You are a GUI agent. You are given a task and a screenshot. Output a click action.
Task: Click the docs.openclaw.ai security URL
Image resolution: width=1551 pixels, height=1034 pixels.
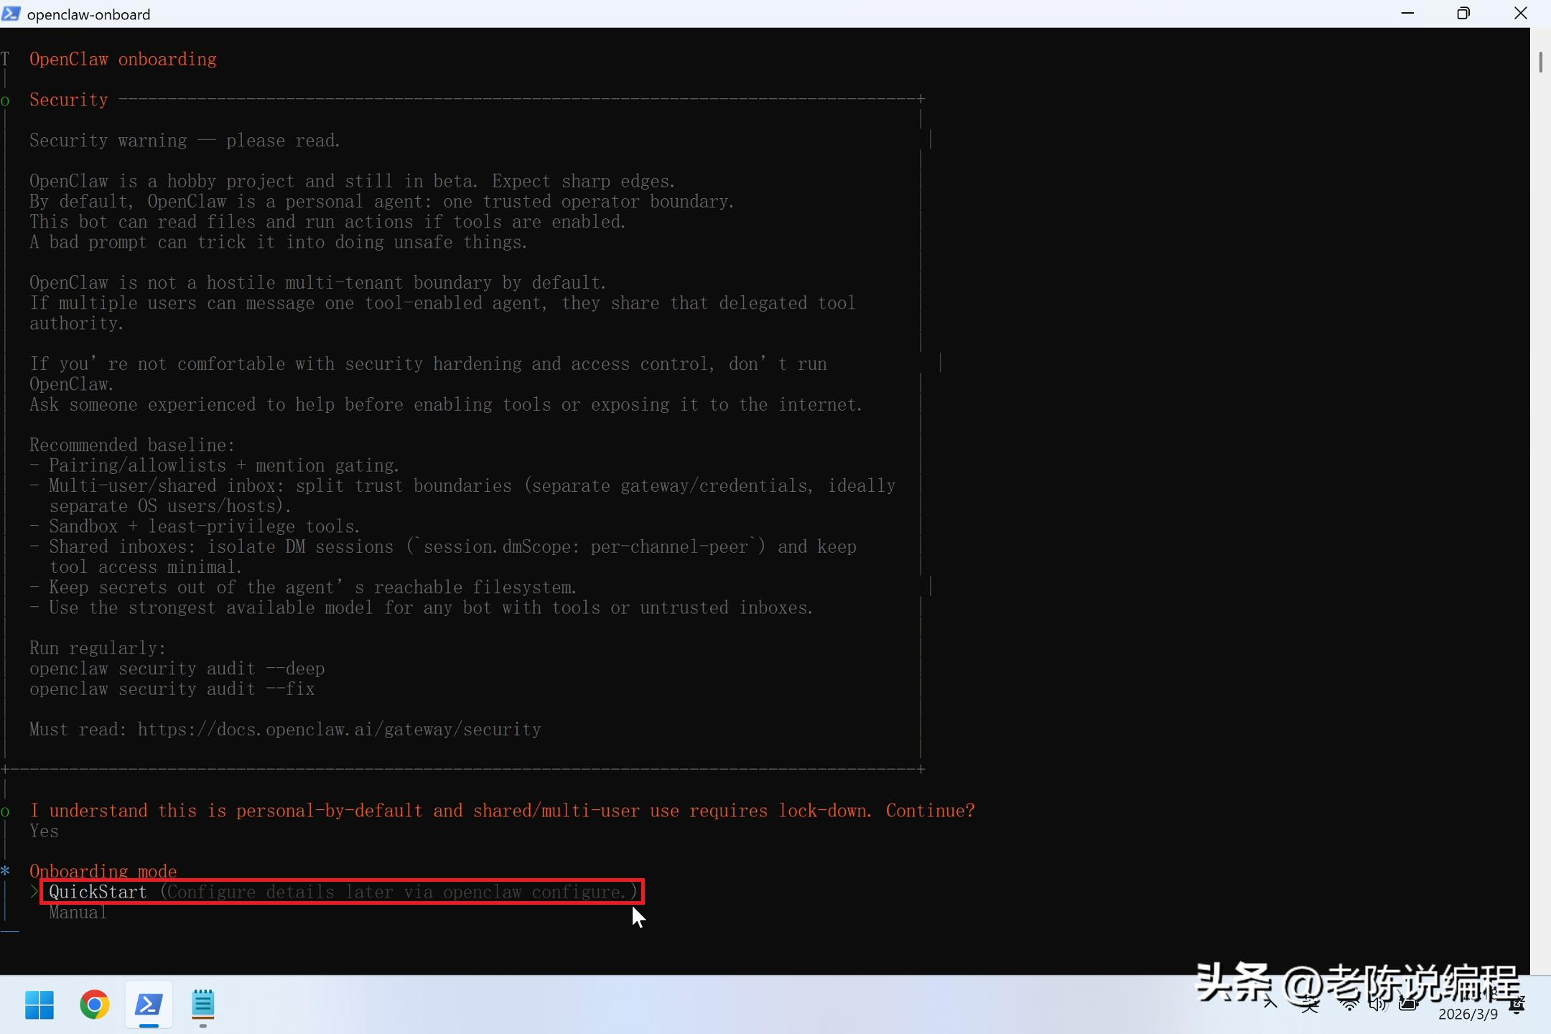[339, 730]
